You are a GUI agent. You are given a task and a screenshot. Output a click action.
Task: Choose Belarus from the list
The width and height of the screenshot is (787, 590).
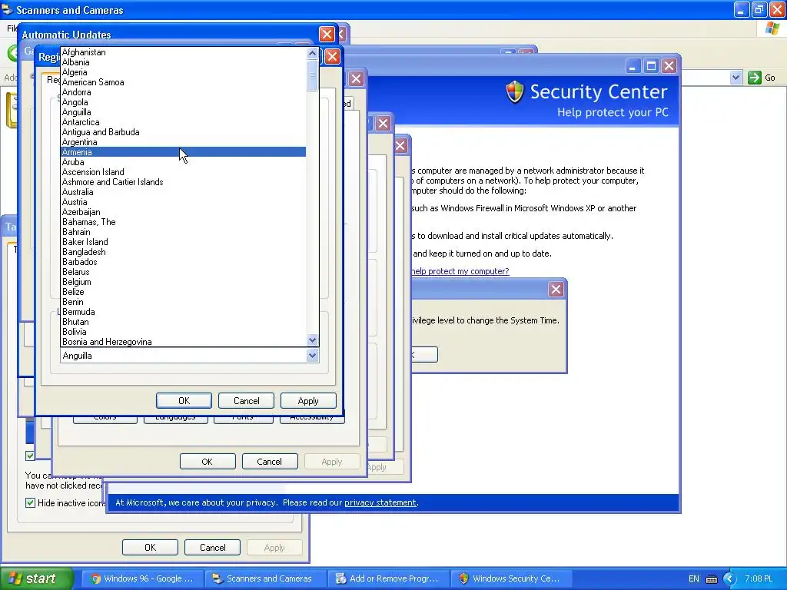(x=183, y=272)
